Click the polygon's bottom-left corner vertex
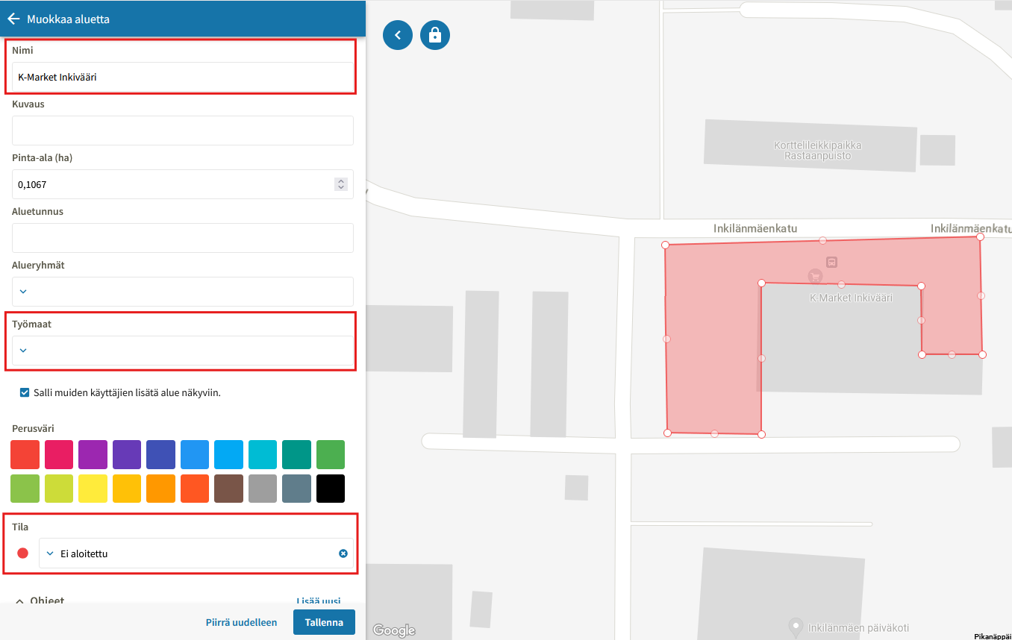The image size is (1012, 640). [667, 433]
